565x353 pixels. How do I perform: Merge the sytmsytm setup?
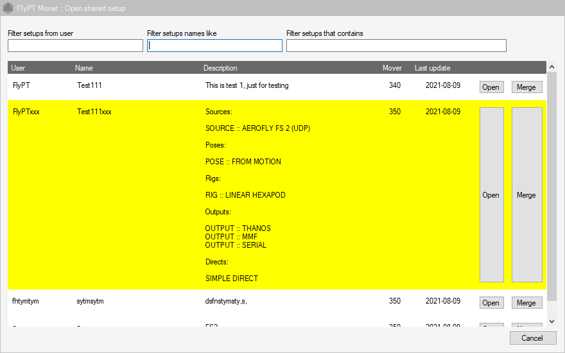coord(526,303)
